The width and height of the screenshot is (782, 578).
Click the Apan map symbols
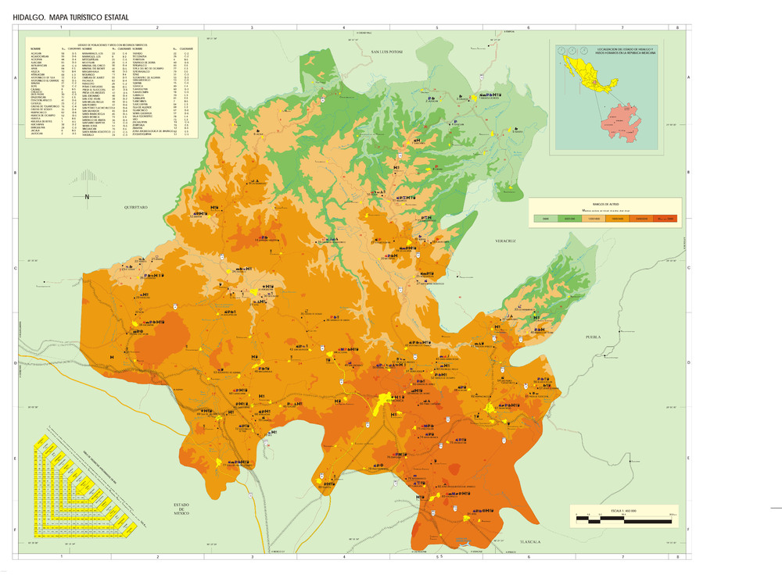[x=482, y=509]
